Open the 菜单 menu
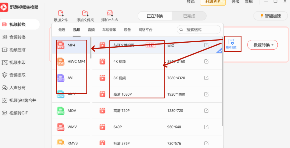Viewport: 290px width, 148px height. (249, 2)
